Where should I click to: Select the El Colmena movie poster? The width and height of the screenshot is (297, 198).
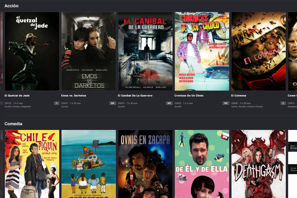[258, 51]
